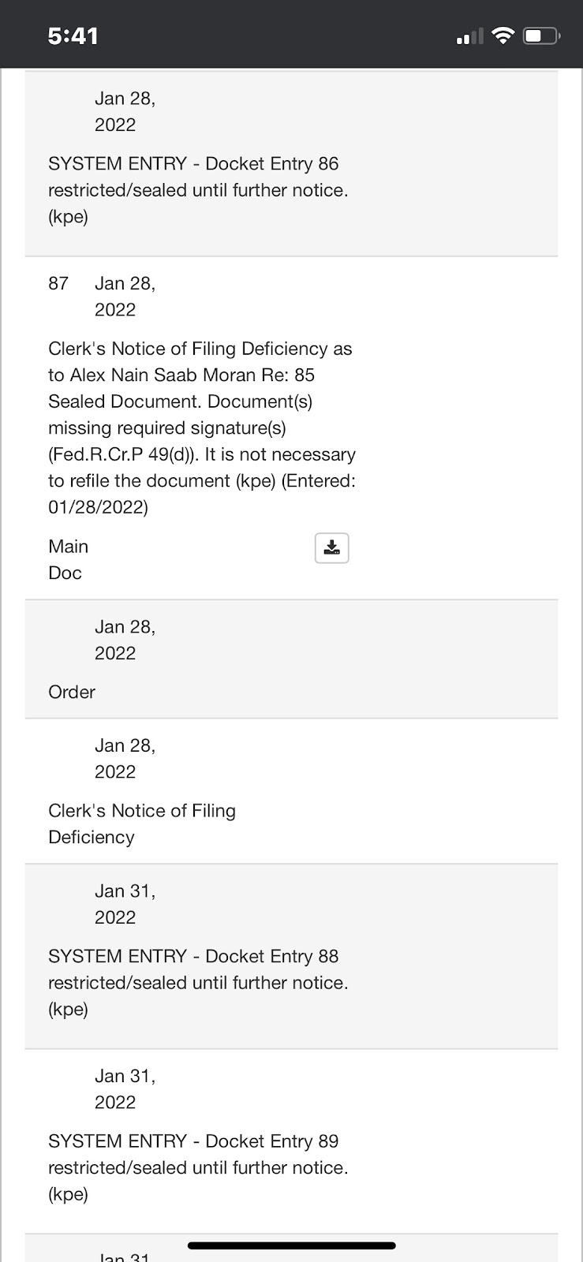Tap the 5:41 clock in status bar

coord(73,35)
